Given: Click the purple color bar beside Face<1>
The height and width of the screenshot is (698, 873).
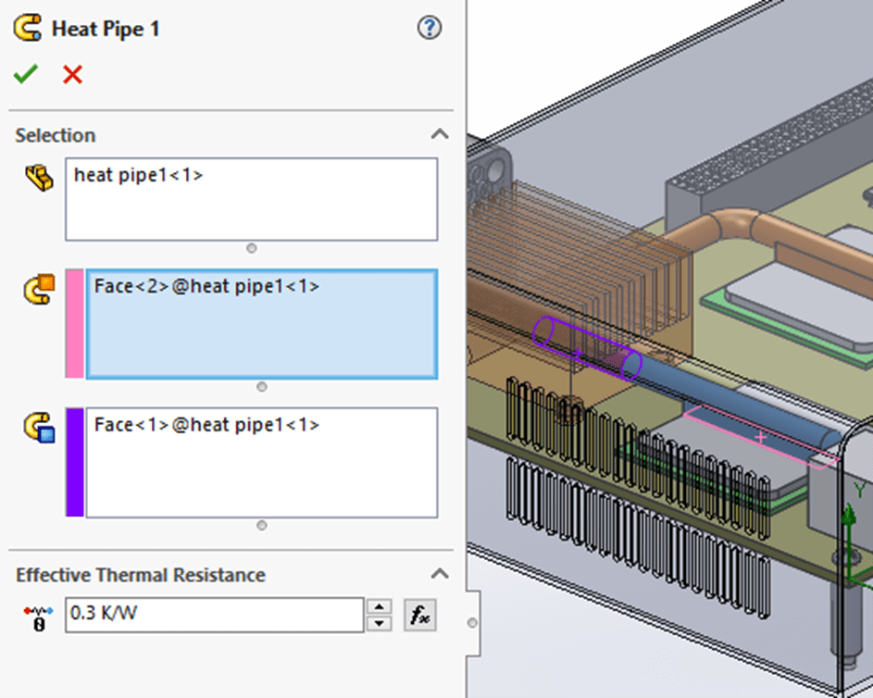Looking at the screenshot, I should tap(75, 461).
